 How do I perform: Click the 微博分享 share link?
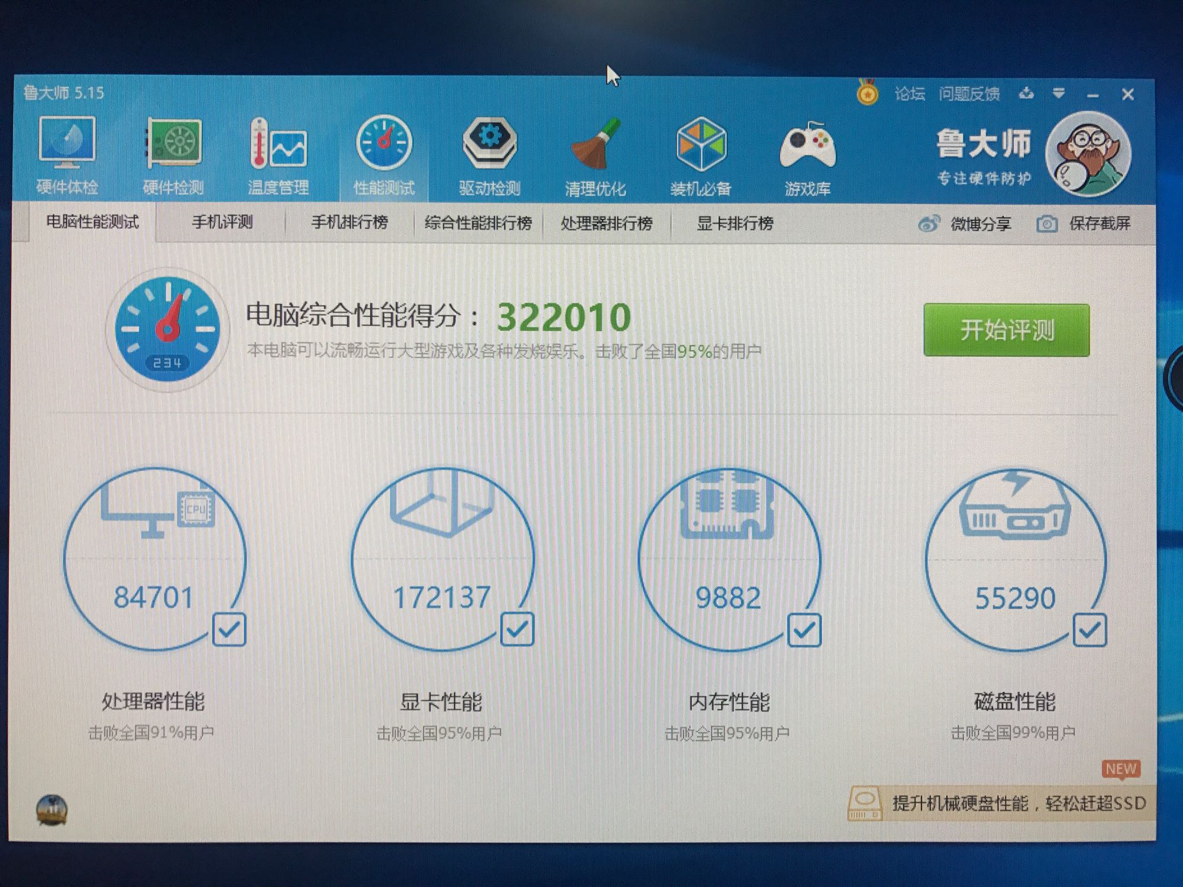point(981,224)
